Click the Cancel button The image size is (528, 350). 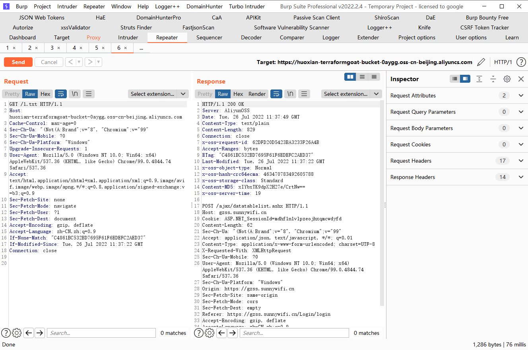(49, 62)
